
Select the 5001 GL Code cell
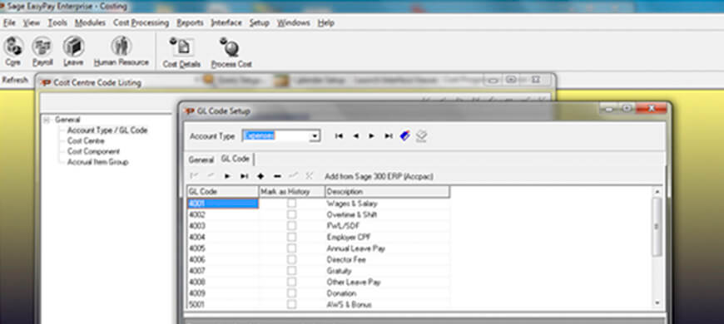pos(222,305)
